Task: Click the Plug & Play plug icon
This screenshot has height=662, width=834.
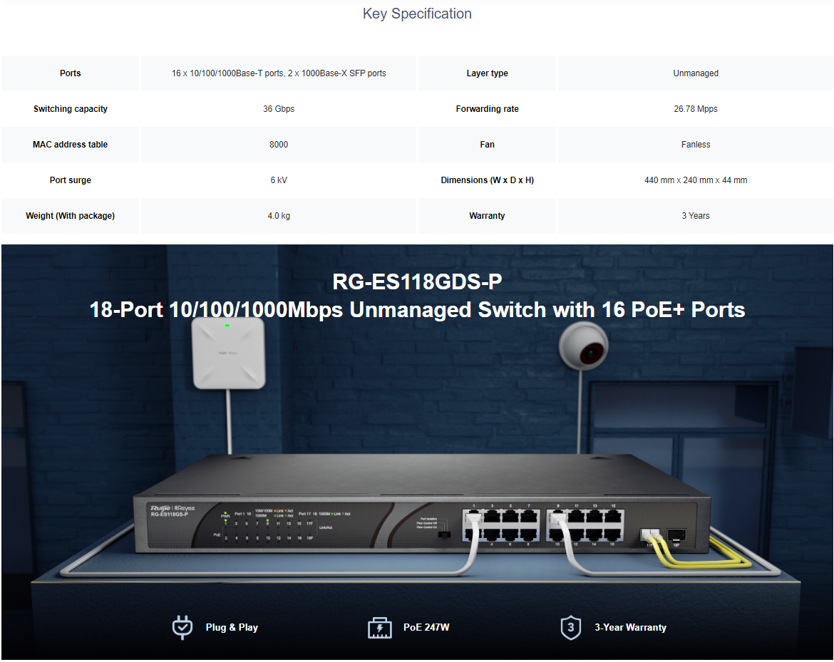Action: pos(182,627)
